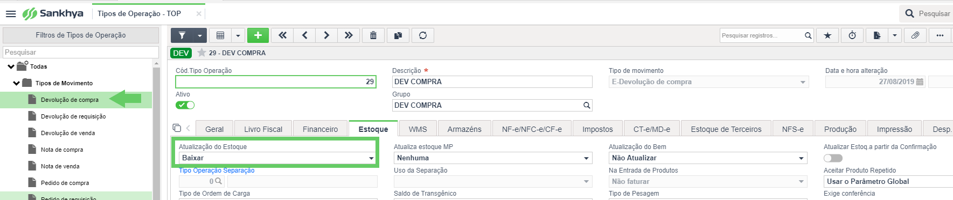Open favorites with the toolbar star button
Viewport: 953px width, 200px height.
pos(827,35)
